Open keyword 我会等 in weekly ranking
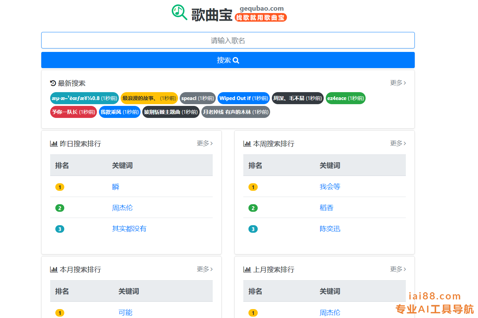Screen dimensions: 478x318 pos(330,187)
